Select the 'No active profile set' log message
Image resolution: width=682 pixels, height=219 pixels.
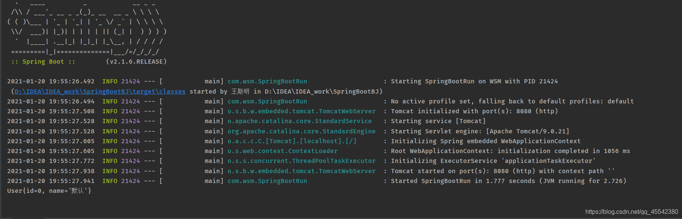[512, 101]
